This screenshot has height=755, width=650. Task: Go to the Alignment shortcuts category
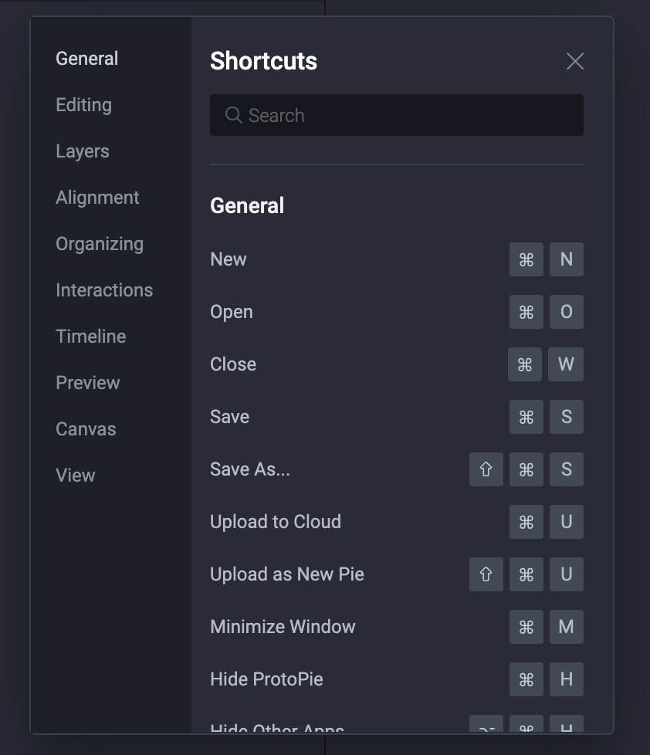pyautogui.click(x=97, y=198)
